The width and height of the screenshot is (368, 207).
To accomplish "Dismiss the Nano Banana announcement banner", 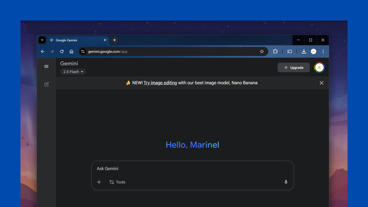I will click(321, 83).
